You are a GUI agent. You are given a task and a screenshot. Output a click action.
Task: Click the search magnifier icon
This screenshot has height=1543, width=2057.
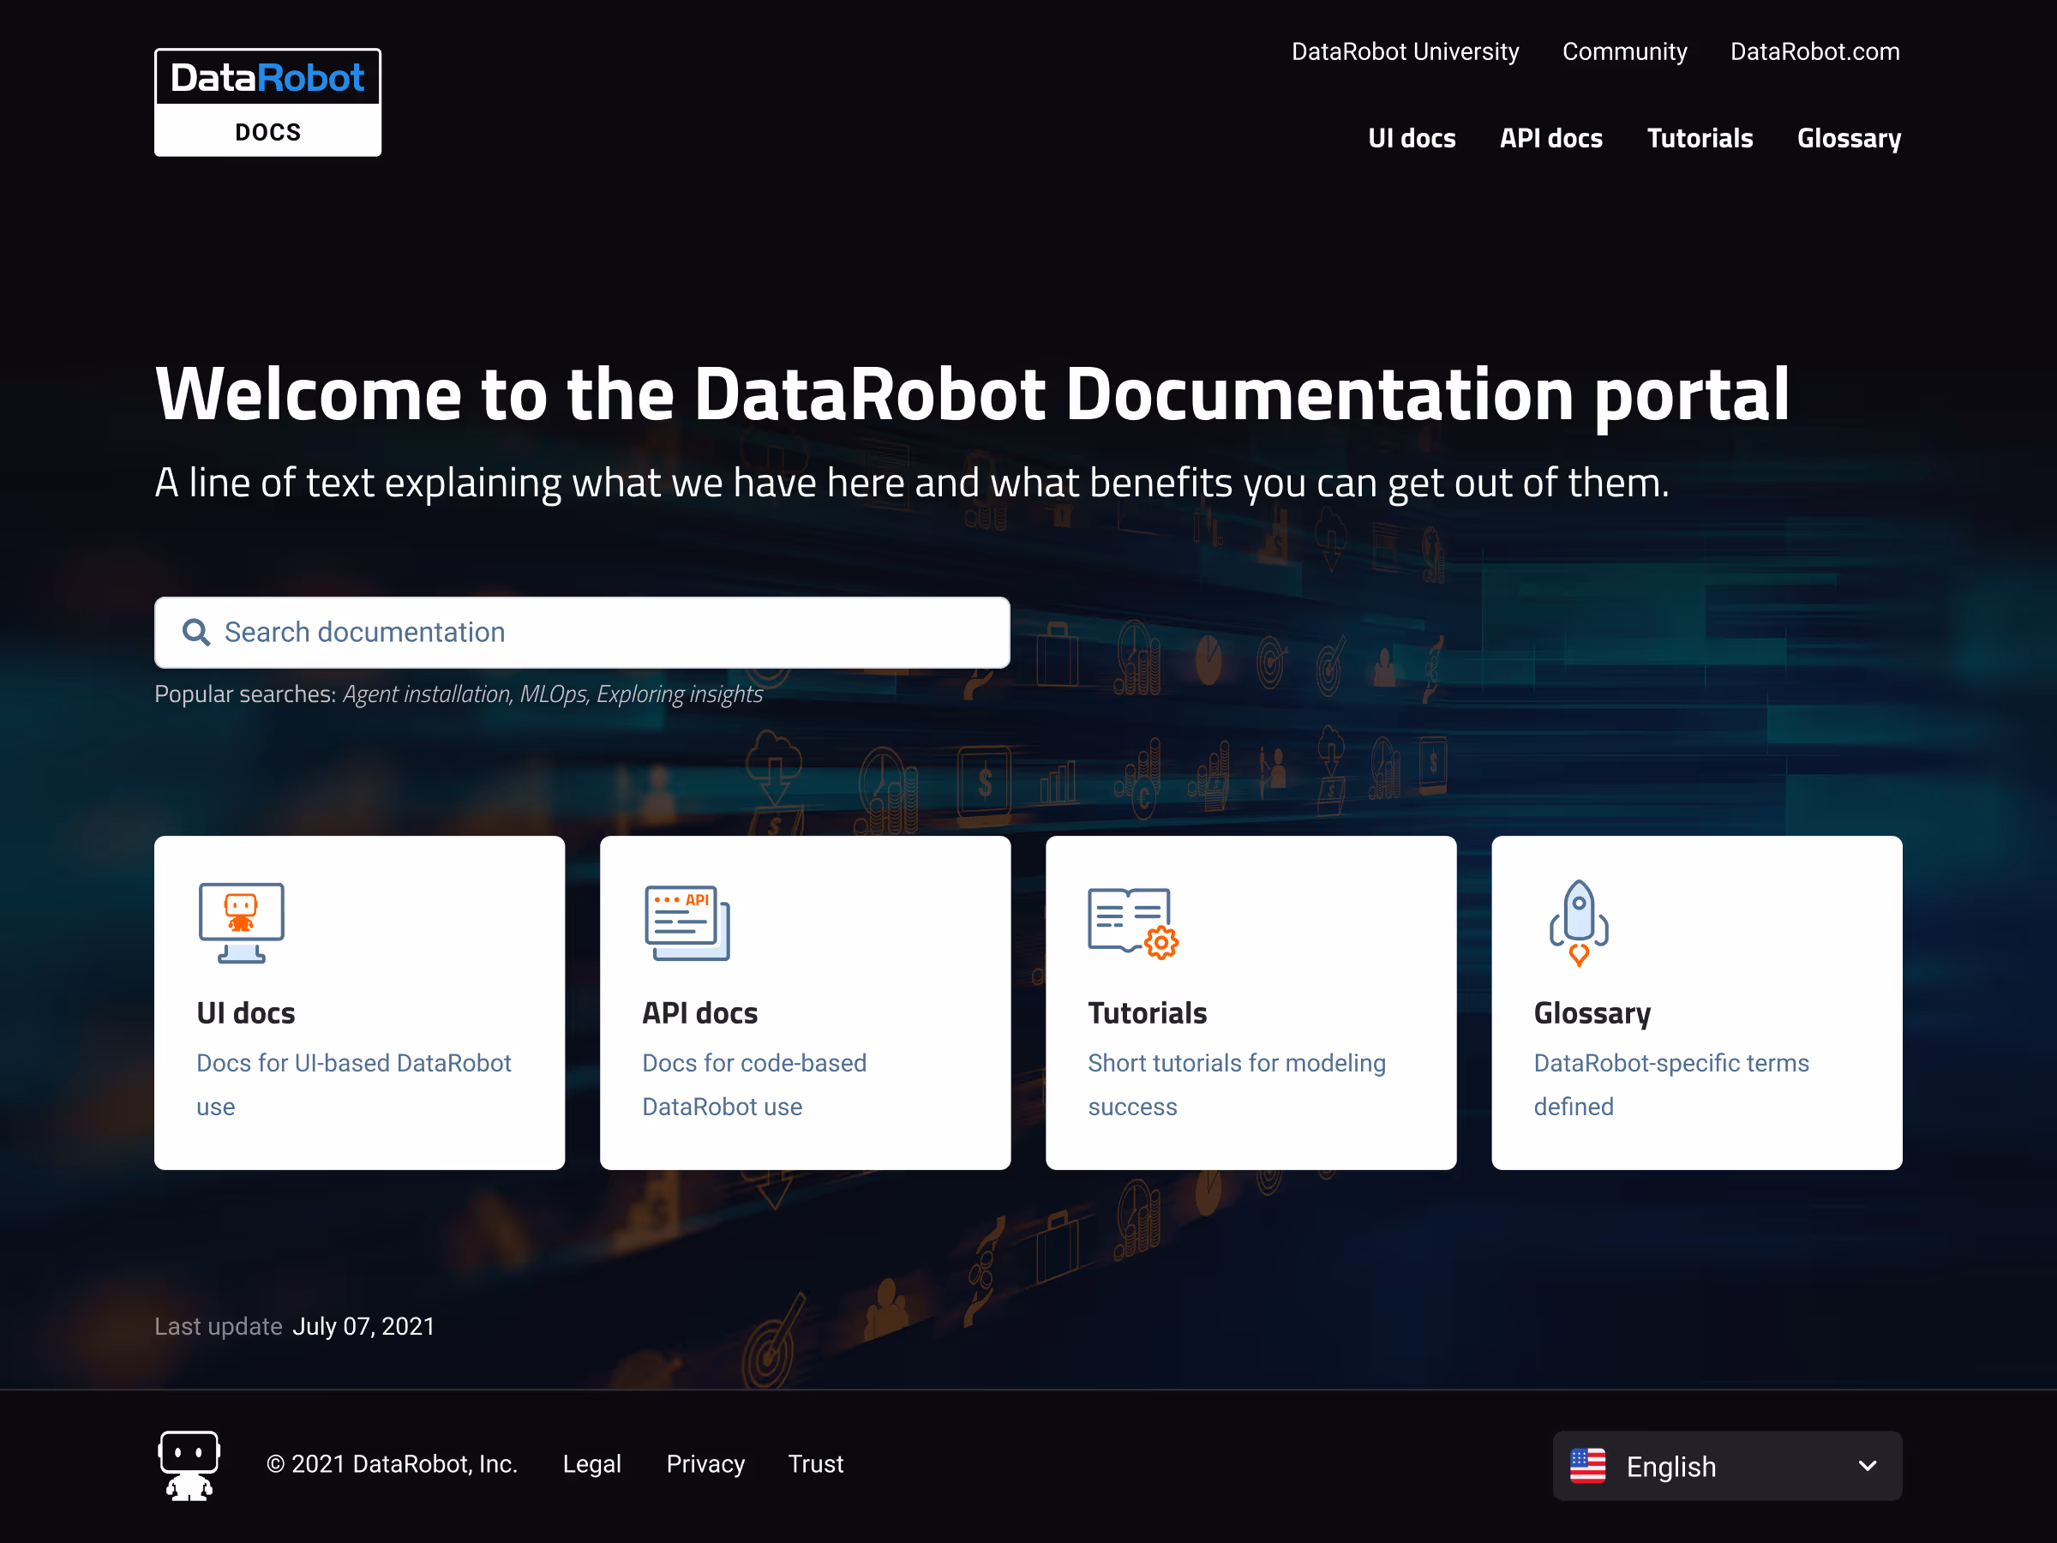(195, 633)
